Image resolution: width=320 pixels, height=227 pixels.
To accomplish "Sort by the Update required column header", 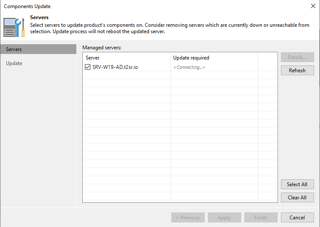I will (214, 58).
